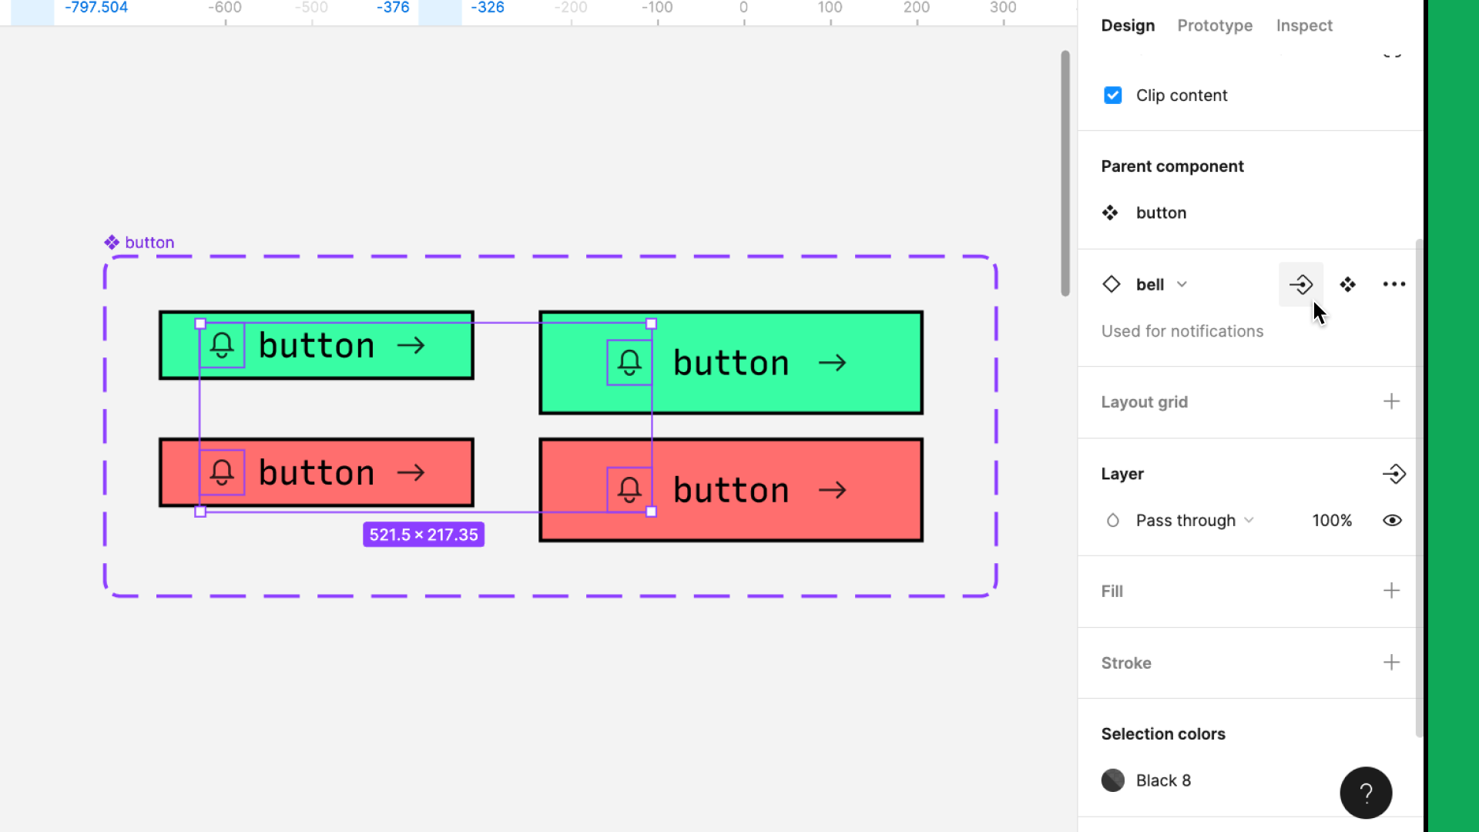Viewport: 1479px width, 832px height.
Task: Switch to the Prototype tab
Action: point(1215,25)
